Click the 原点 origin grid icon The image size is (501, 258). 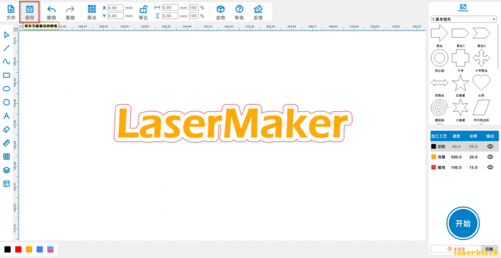pos(92,9)
